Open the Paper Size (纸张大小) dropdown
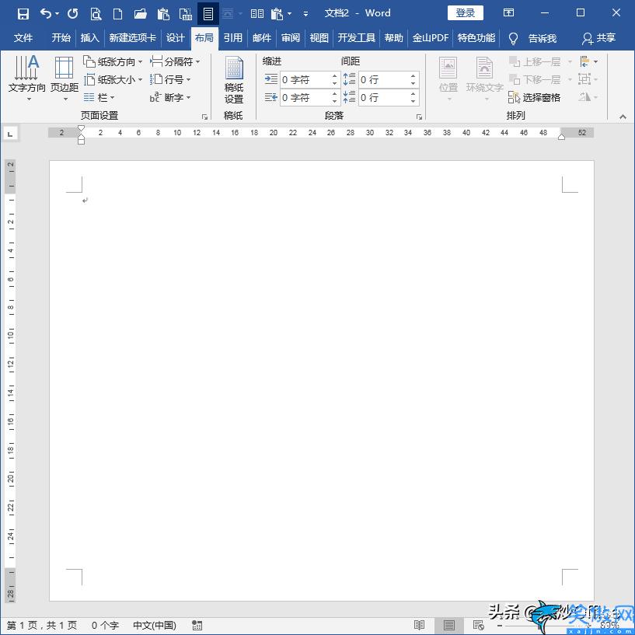The image size is (635, 635). (x=113, y=79)
